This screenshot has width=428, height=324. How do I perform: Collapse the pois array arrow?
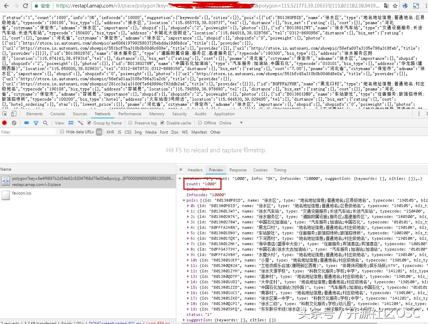coord(184,200)
